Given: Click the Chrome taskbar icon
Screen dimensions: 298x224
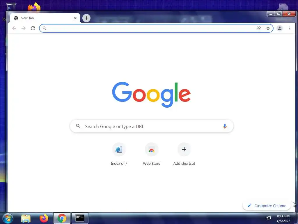Looking at the screenshot, I should pyautogui.click(x=62, y=218).
